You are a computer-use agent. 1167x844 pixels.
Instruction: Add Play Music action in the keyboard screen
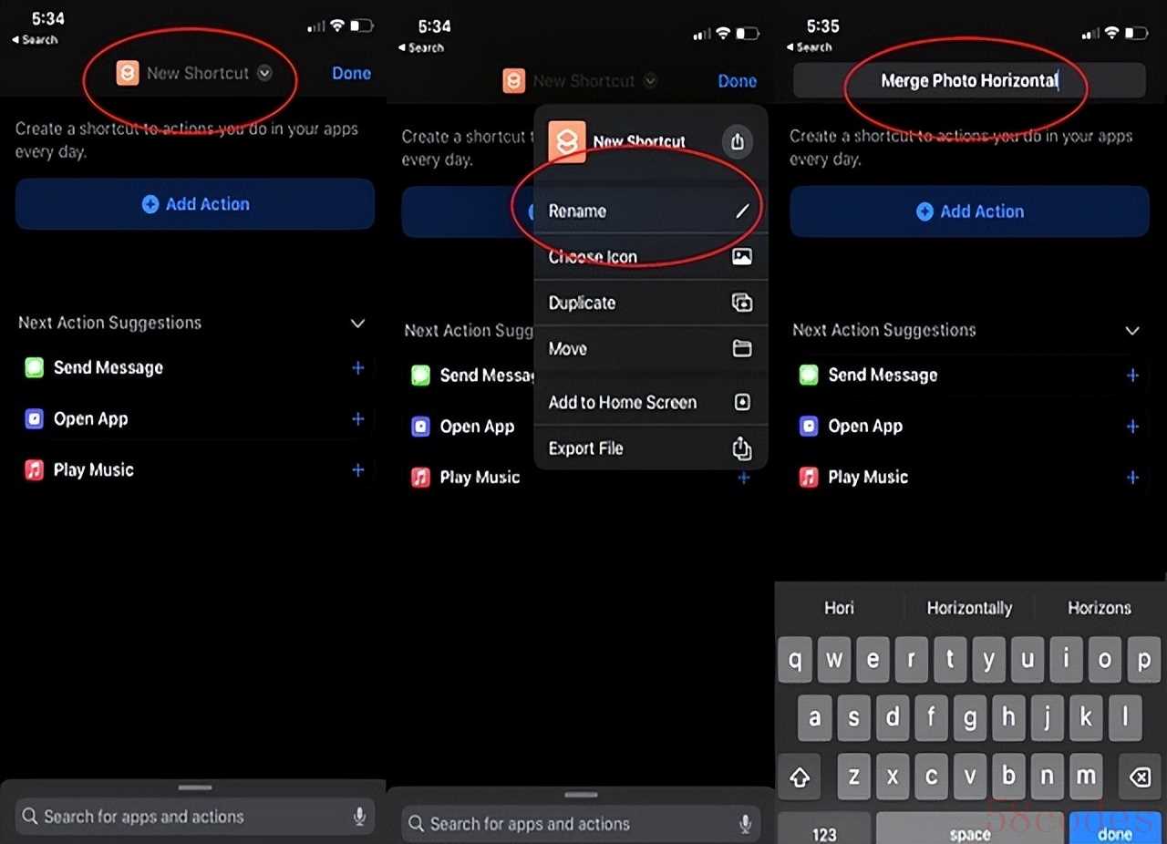[x=1132, y=478]
